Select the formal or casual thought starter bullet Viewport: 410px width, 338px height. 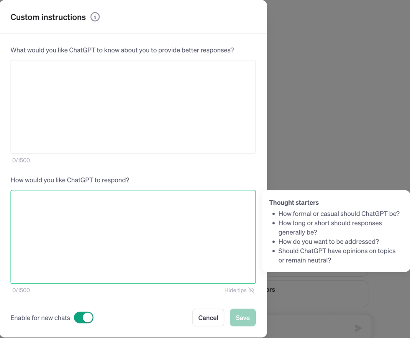click(x=339, y=214)
